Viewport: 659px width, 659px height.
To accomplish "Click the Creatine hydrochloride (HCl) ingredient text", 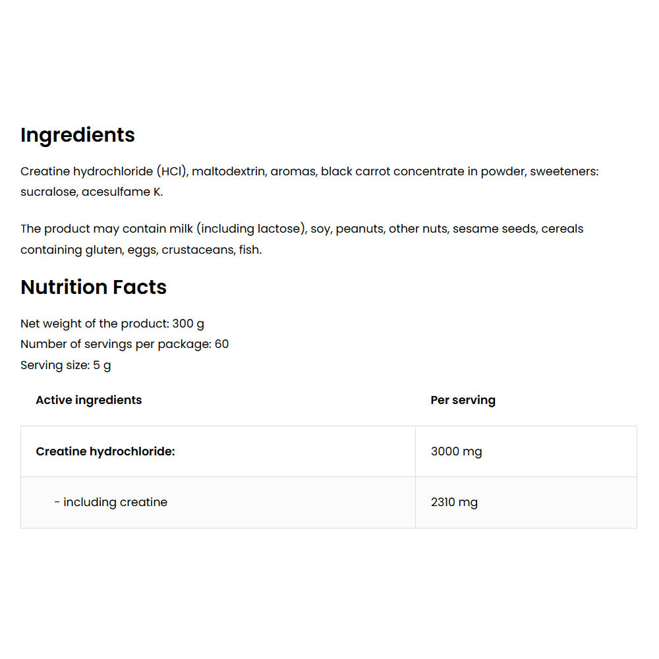I will click(104, 172).
